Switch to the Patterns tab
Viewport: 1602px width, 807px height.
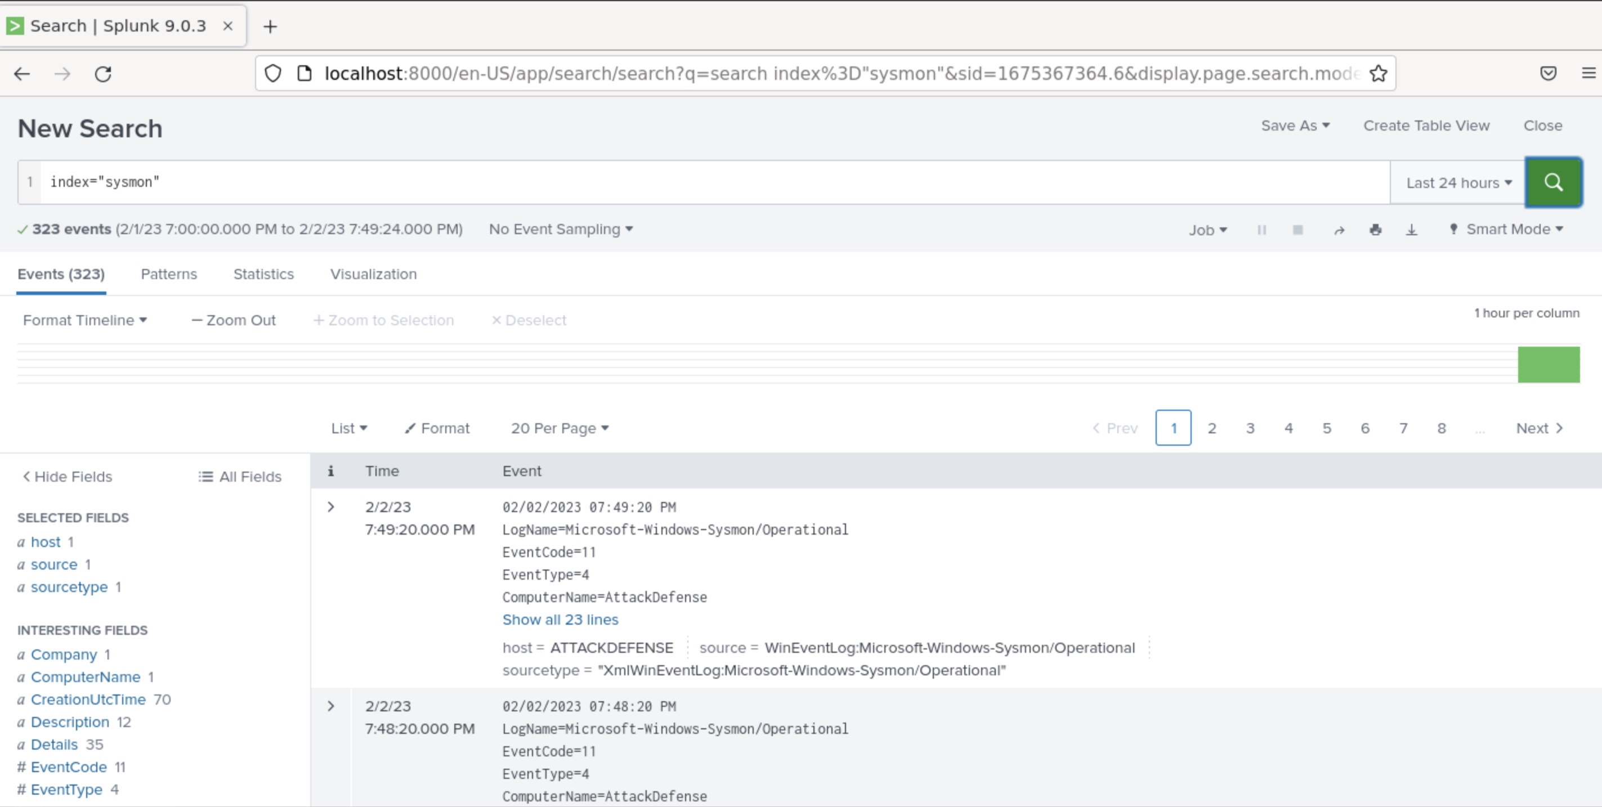[168, 274]
